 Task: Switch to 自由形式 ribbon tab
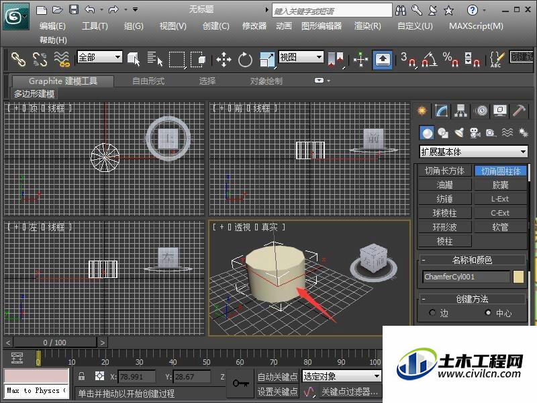(148, 81)
